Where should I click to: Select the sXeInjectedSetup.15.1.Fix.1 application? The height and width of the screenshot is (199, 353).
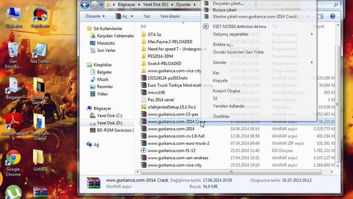[x=172, y=107]
